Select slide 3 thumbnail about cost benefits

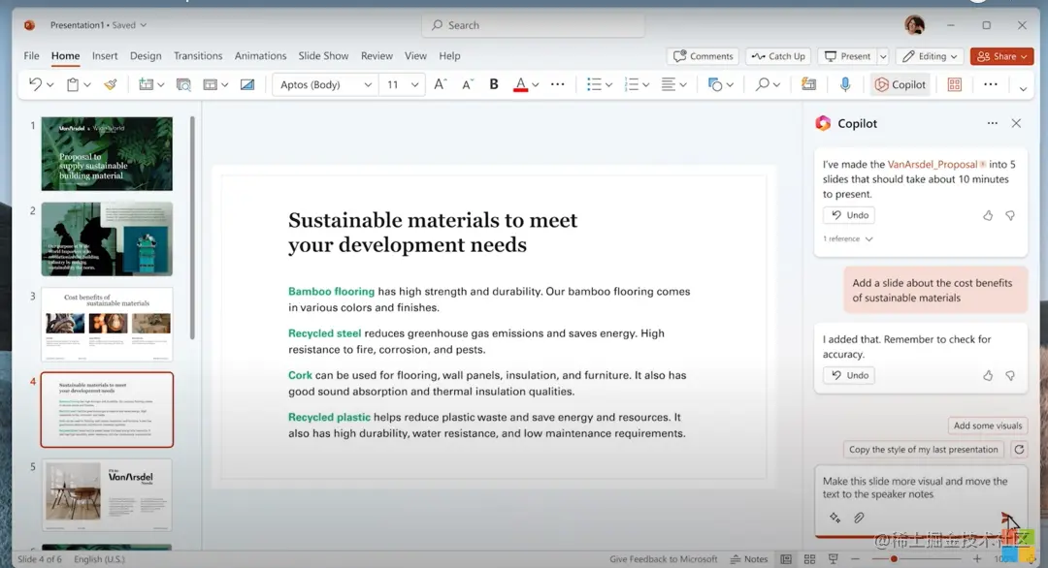107,324
